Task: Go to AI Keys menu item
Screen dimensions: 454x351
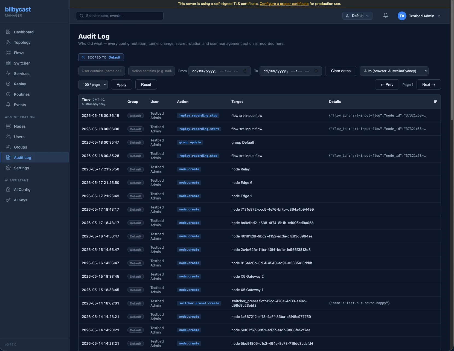Action: click(x=34, y=200)
